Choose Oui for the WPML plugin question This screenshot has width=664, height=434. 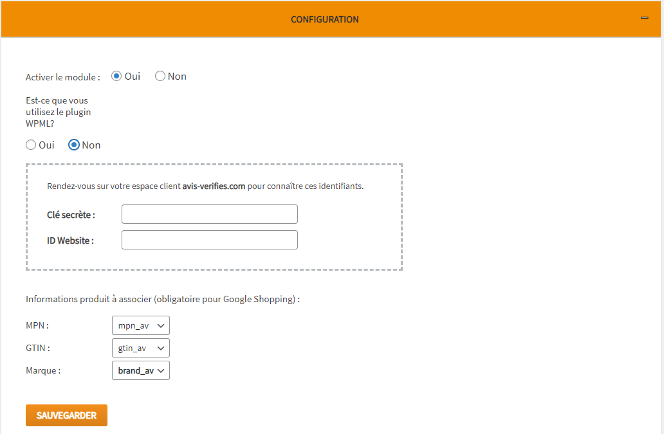(31, 145)
